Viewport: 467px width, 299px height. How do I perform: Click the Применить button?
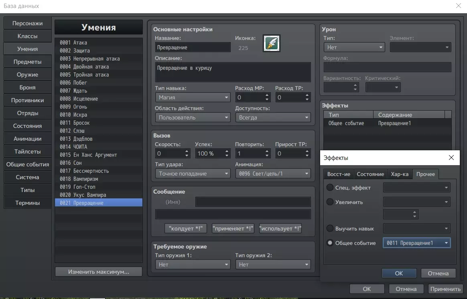[x=445, y=289]
